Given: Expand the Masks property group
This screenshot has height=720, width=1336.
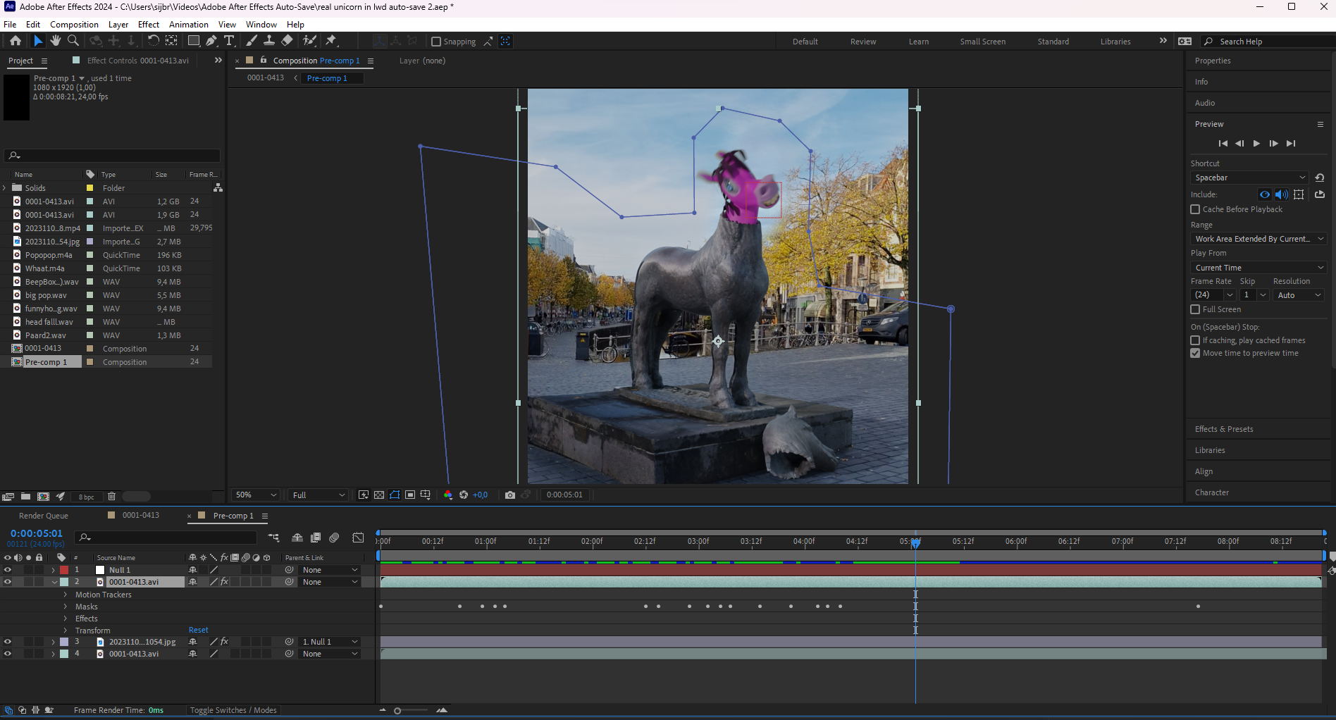Looking at the screenshot, I should click(x=66, y=607).
